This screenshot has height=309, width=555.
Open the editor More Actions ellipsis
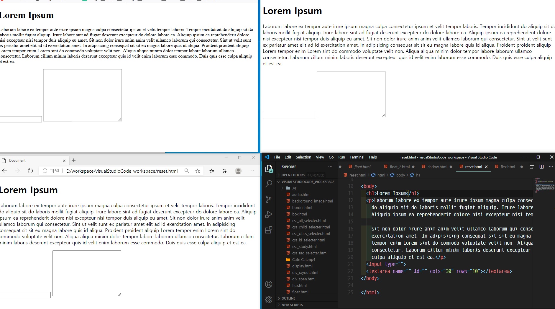pyautogui.click(x=551, y=167)
